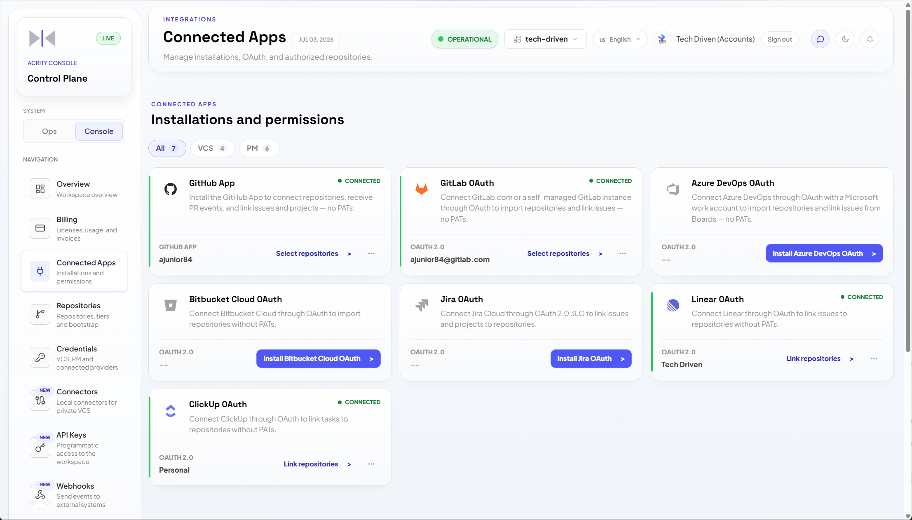Click the Jira logo icon
Viewport: 912px width, 520px height.
[x=422, y=305]
